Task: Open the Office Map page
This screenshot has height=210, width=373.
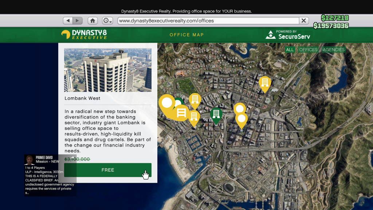Action: (186, 35)
